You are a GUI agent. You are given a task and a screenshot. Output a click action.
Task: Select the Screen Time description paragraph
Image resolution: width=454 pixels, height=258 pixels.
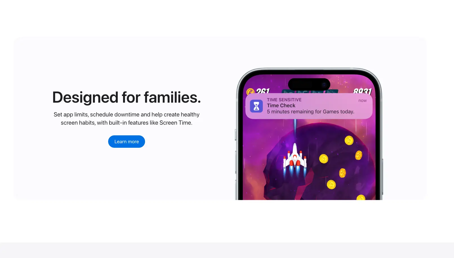126,118
